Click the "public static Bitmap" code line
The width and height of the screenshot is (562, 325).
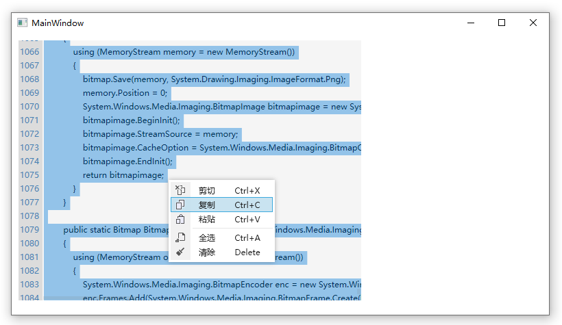pos(116,230)
